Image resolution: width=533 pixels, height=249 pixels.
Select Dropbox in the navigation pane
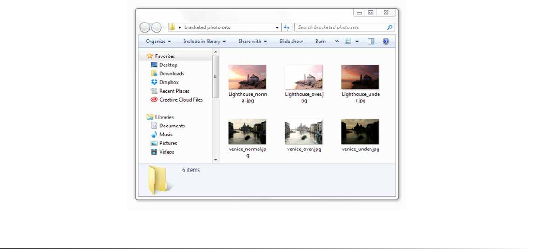[x=169, y=82]
